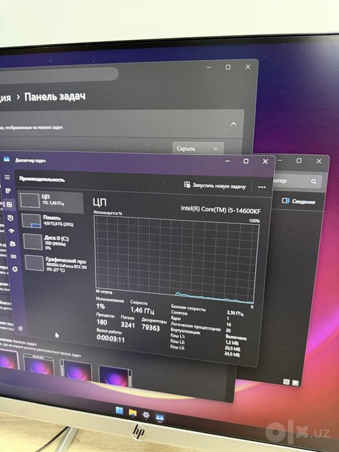The width and height of the screenshot is (339, 452).
Task: Click the threads count 3241
Action: pyautogui.click(x=128, y=325)
